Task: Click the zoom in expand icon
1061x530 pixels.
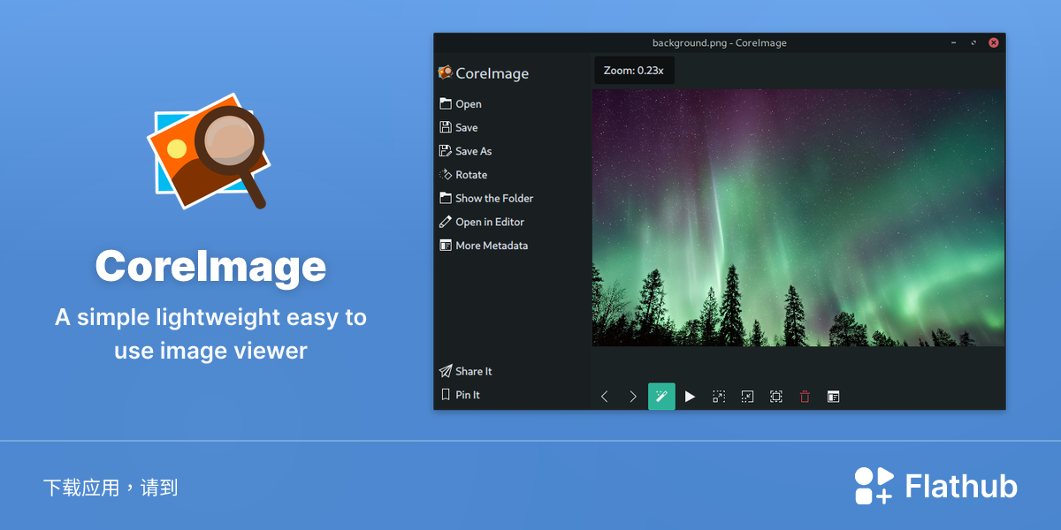Action: coord(719,397)
